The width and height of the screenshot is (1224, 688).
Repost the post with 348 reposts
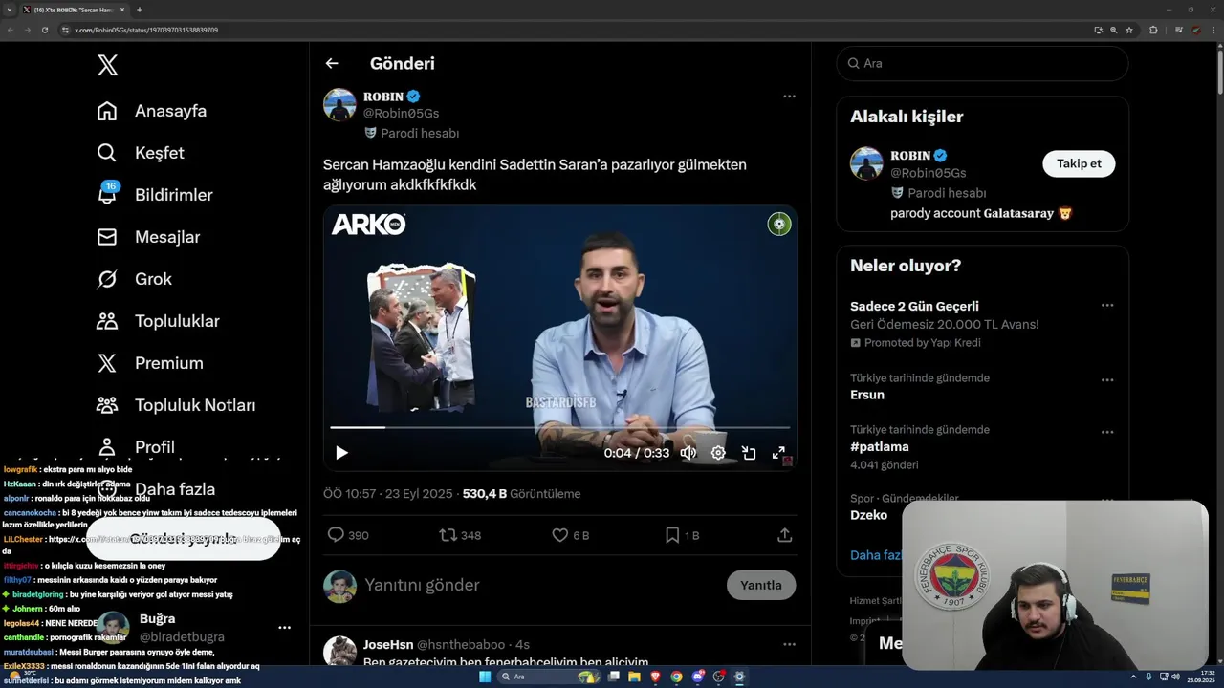460,535
